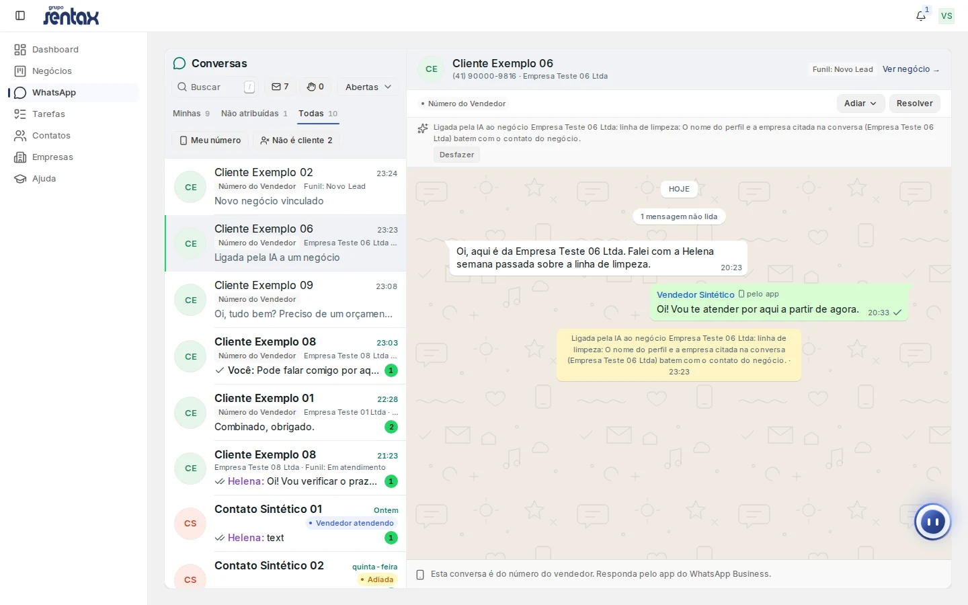
Task: Collapse the sidebar with the panel icon
Action: 20,15
